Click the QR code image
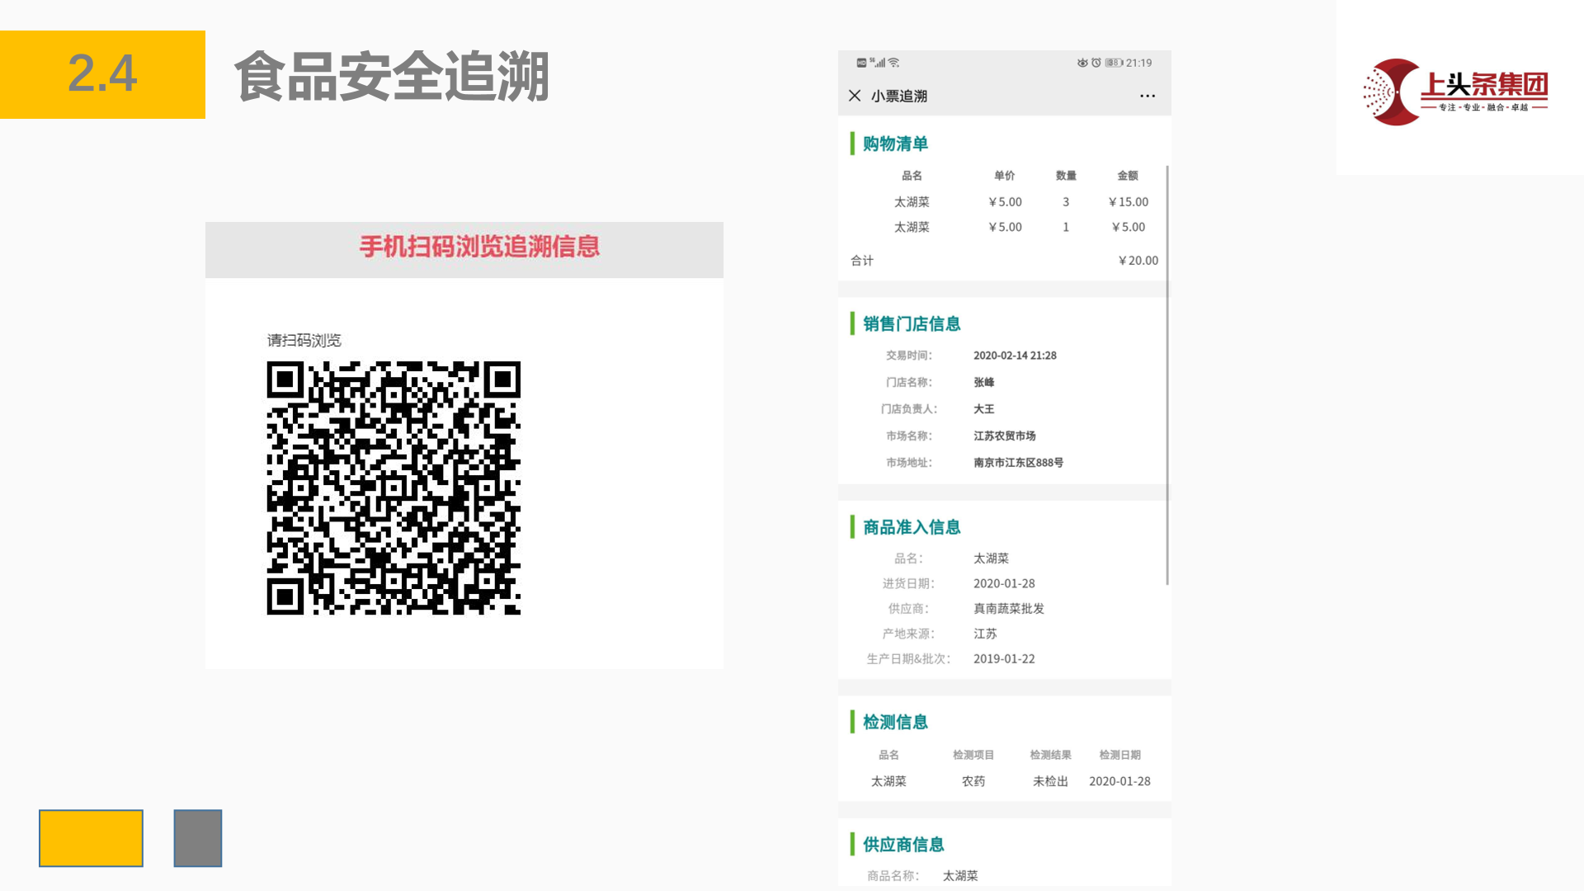This screenshot has height=891, width=1584. tap(394, 488)
